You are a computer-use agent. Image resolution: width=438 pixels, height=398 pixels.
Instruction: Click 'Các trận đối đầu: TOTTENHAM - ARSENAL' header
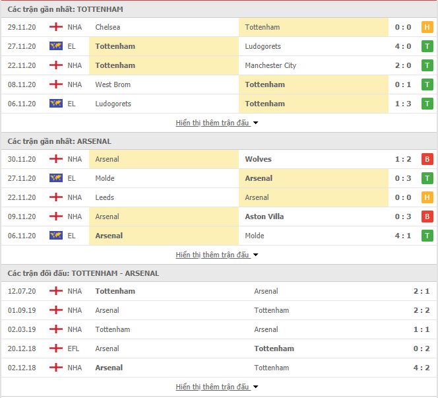pyautogui.click(x=83, y=273)
